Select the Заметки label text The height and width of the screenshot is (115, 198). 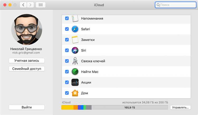click(88, 40)
